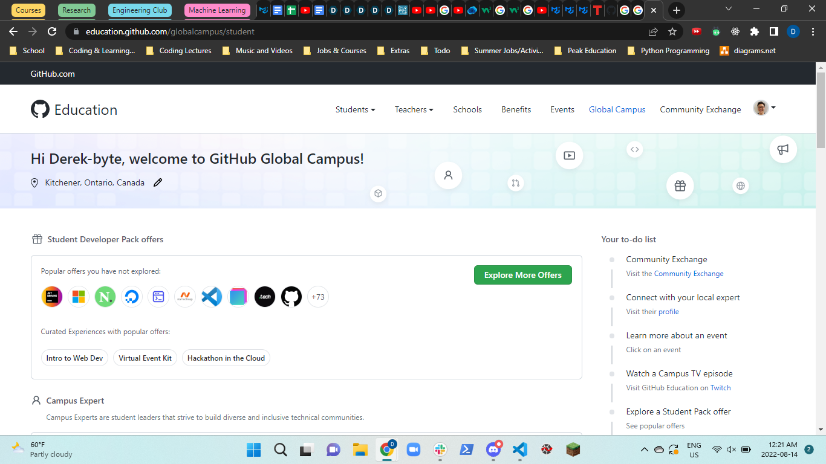This screenshot has height=464, width=826.
Task: Launch Minecraft from the taskbar
Action: 573,449
